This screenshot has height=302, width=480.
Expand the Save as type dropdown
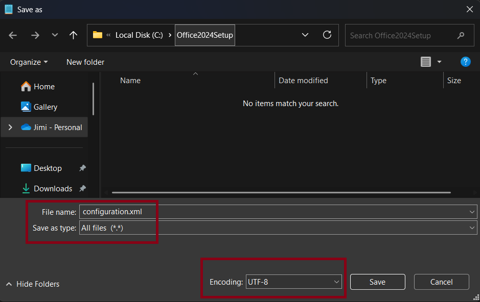point(472,228)
